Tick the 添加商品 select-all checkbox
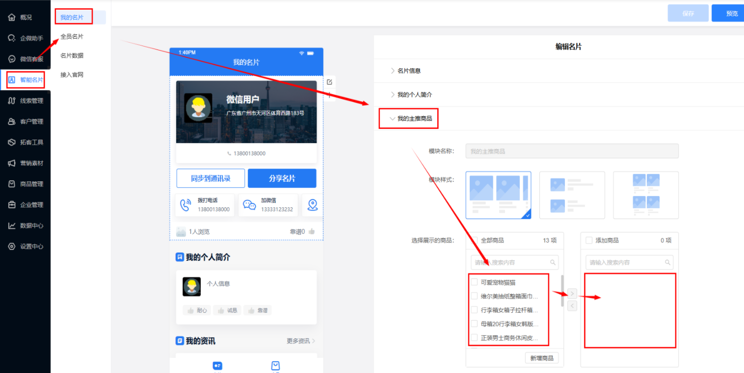The image size is (744, 373). point(589,240)
